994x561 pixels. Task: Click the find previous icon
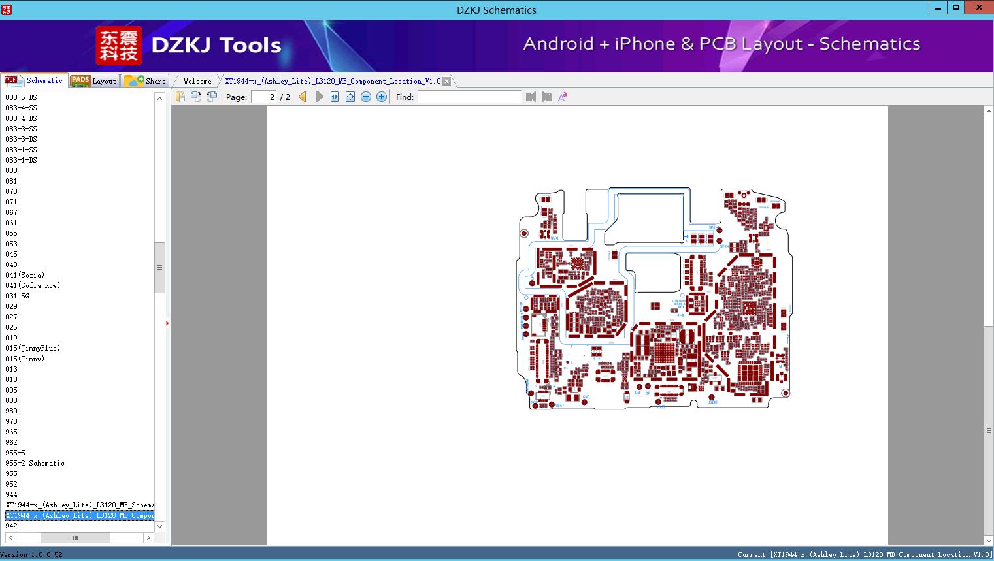531,97
